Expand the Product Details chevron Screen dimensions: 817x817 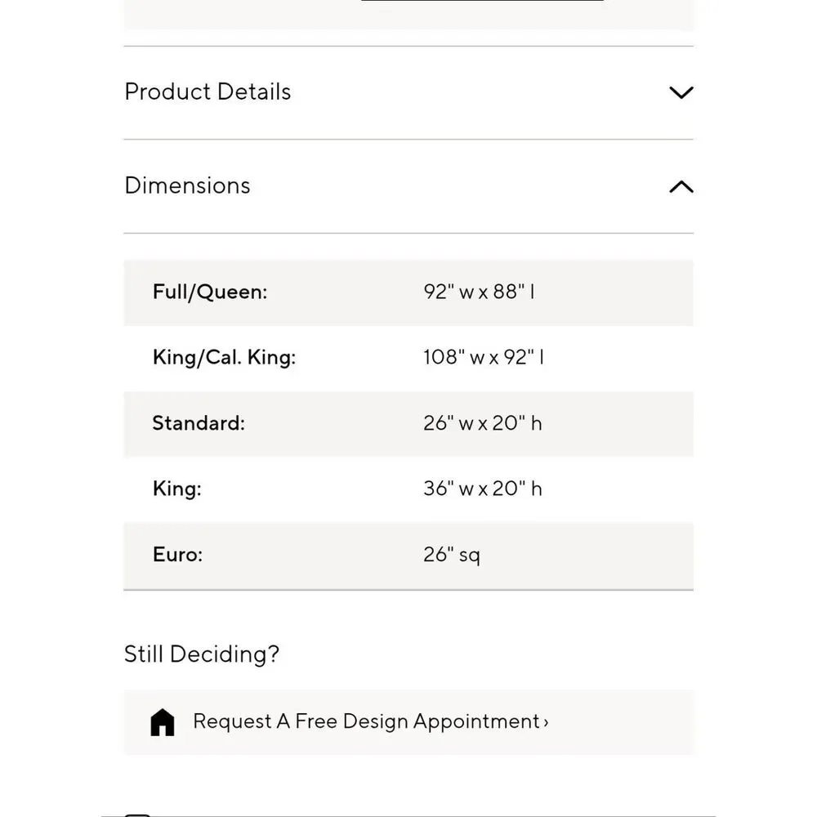681,93
